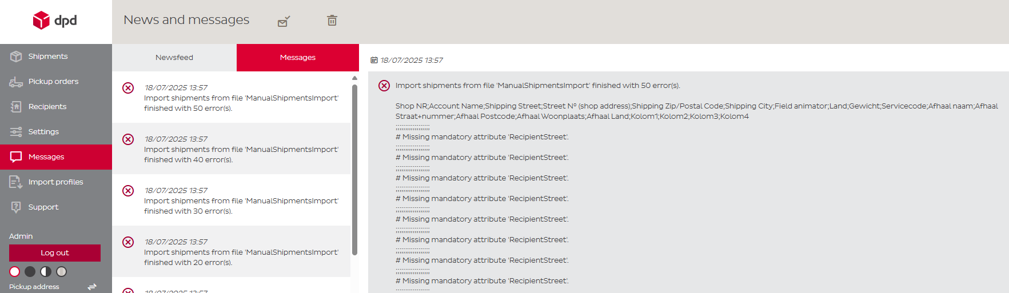Swap pickup address arrows icon
1009x293 pixels.
pyautogui.click(x=92, y=287)
